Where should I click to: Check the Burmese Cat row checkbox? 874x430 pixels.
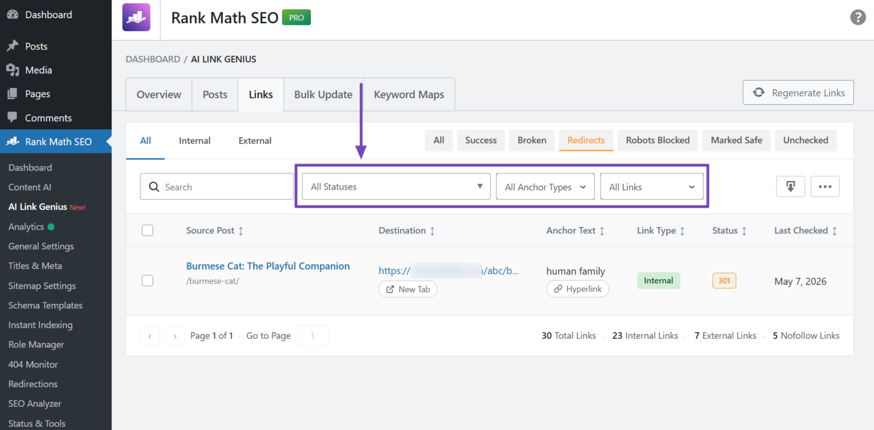point(147,281)
